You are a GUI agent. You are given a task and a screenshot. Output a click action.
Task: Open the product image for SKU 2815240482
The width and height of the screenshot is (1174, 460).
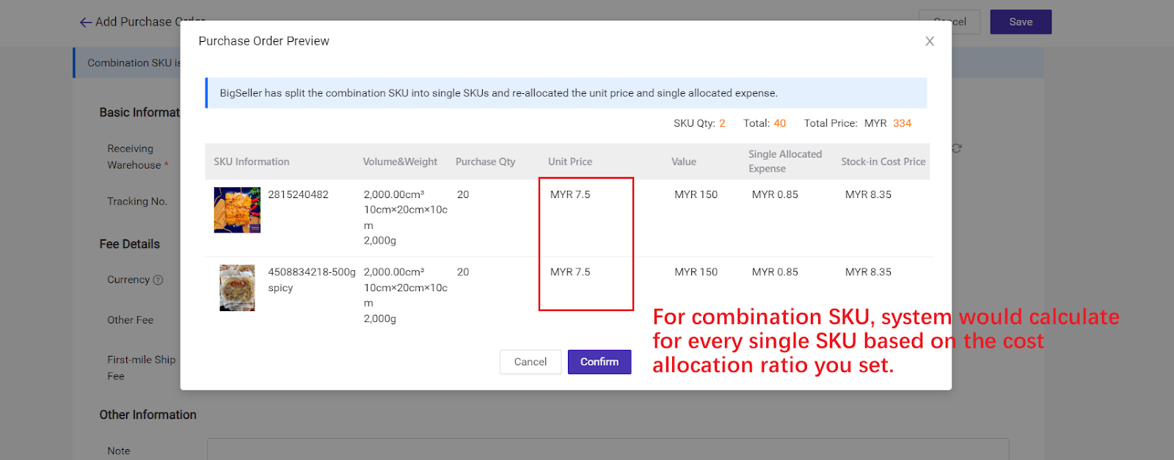tap(237, 210)
